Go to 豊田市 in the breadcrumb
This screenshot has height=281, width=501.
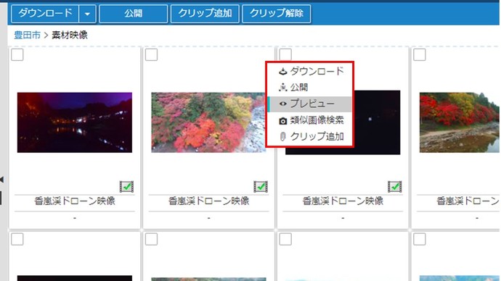[x=27, y=35]
